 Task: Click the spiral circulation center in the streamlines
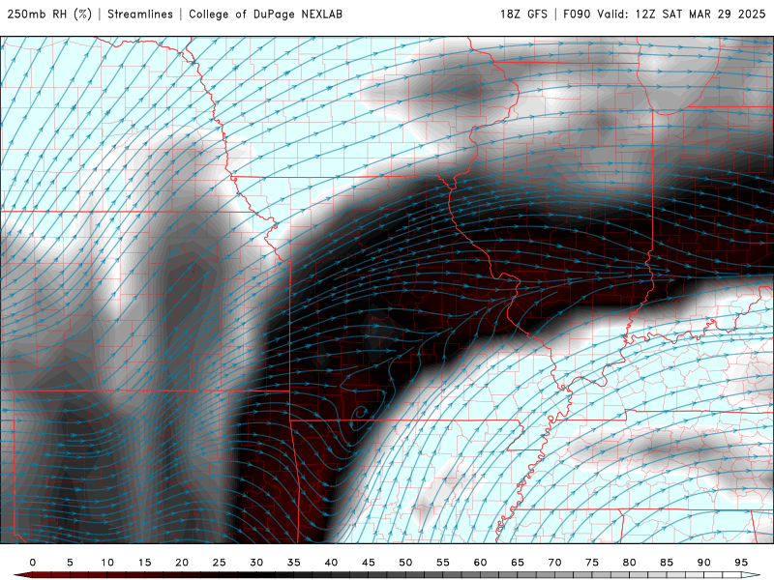point(361,412)
